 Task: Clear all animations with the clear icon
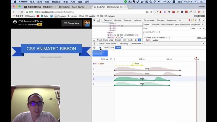point(94,47)
